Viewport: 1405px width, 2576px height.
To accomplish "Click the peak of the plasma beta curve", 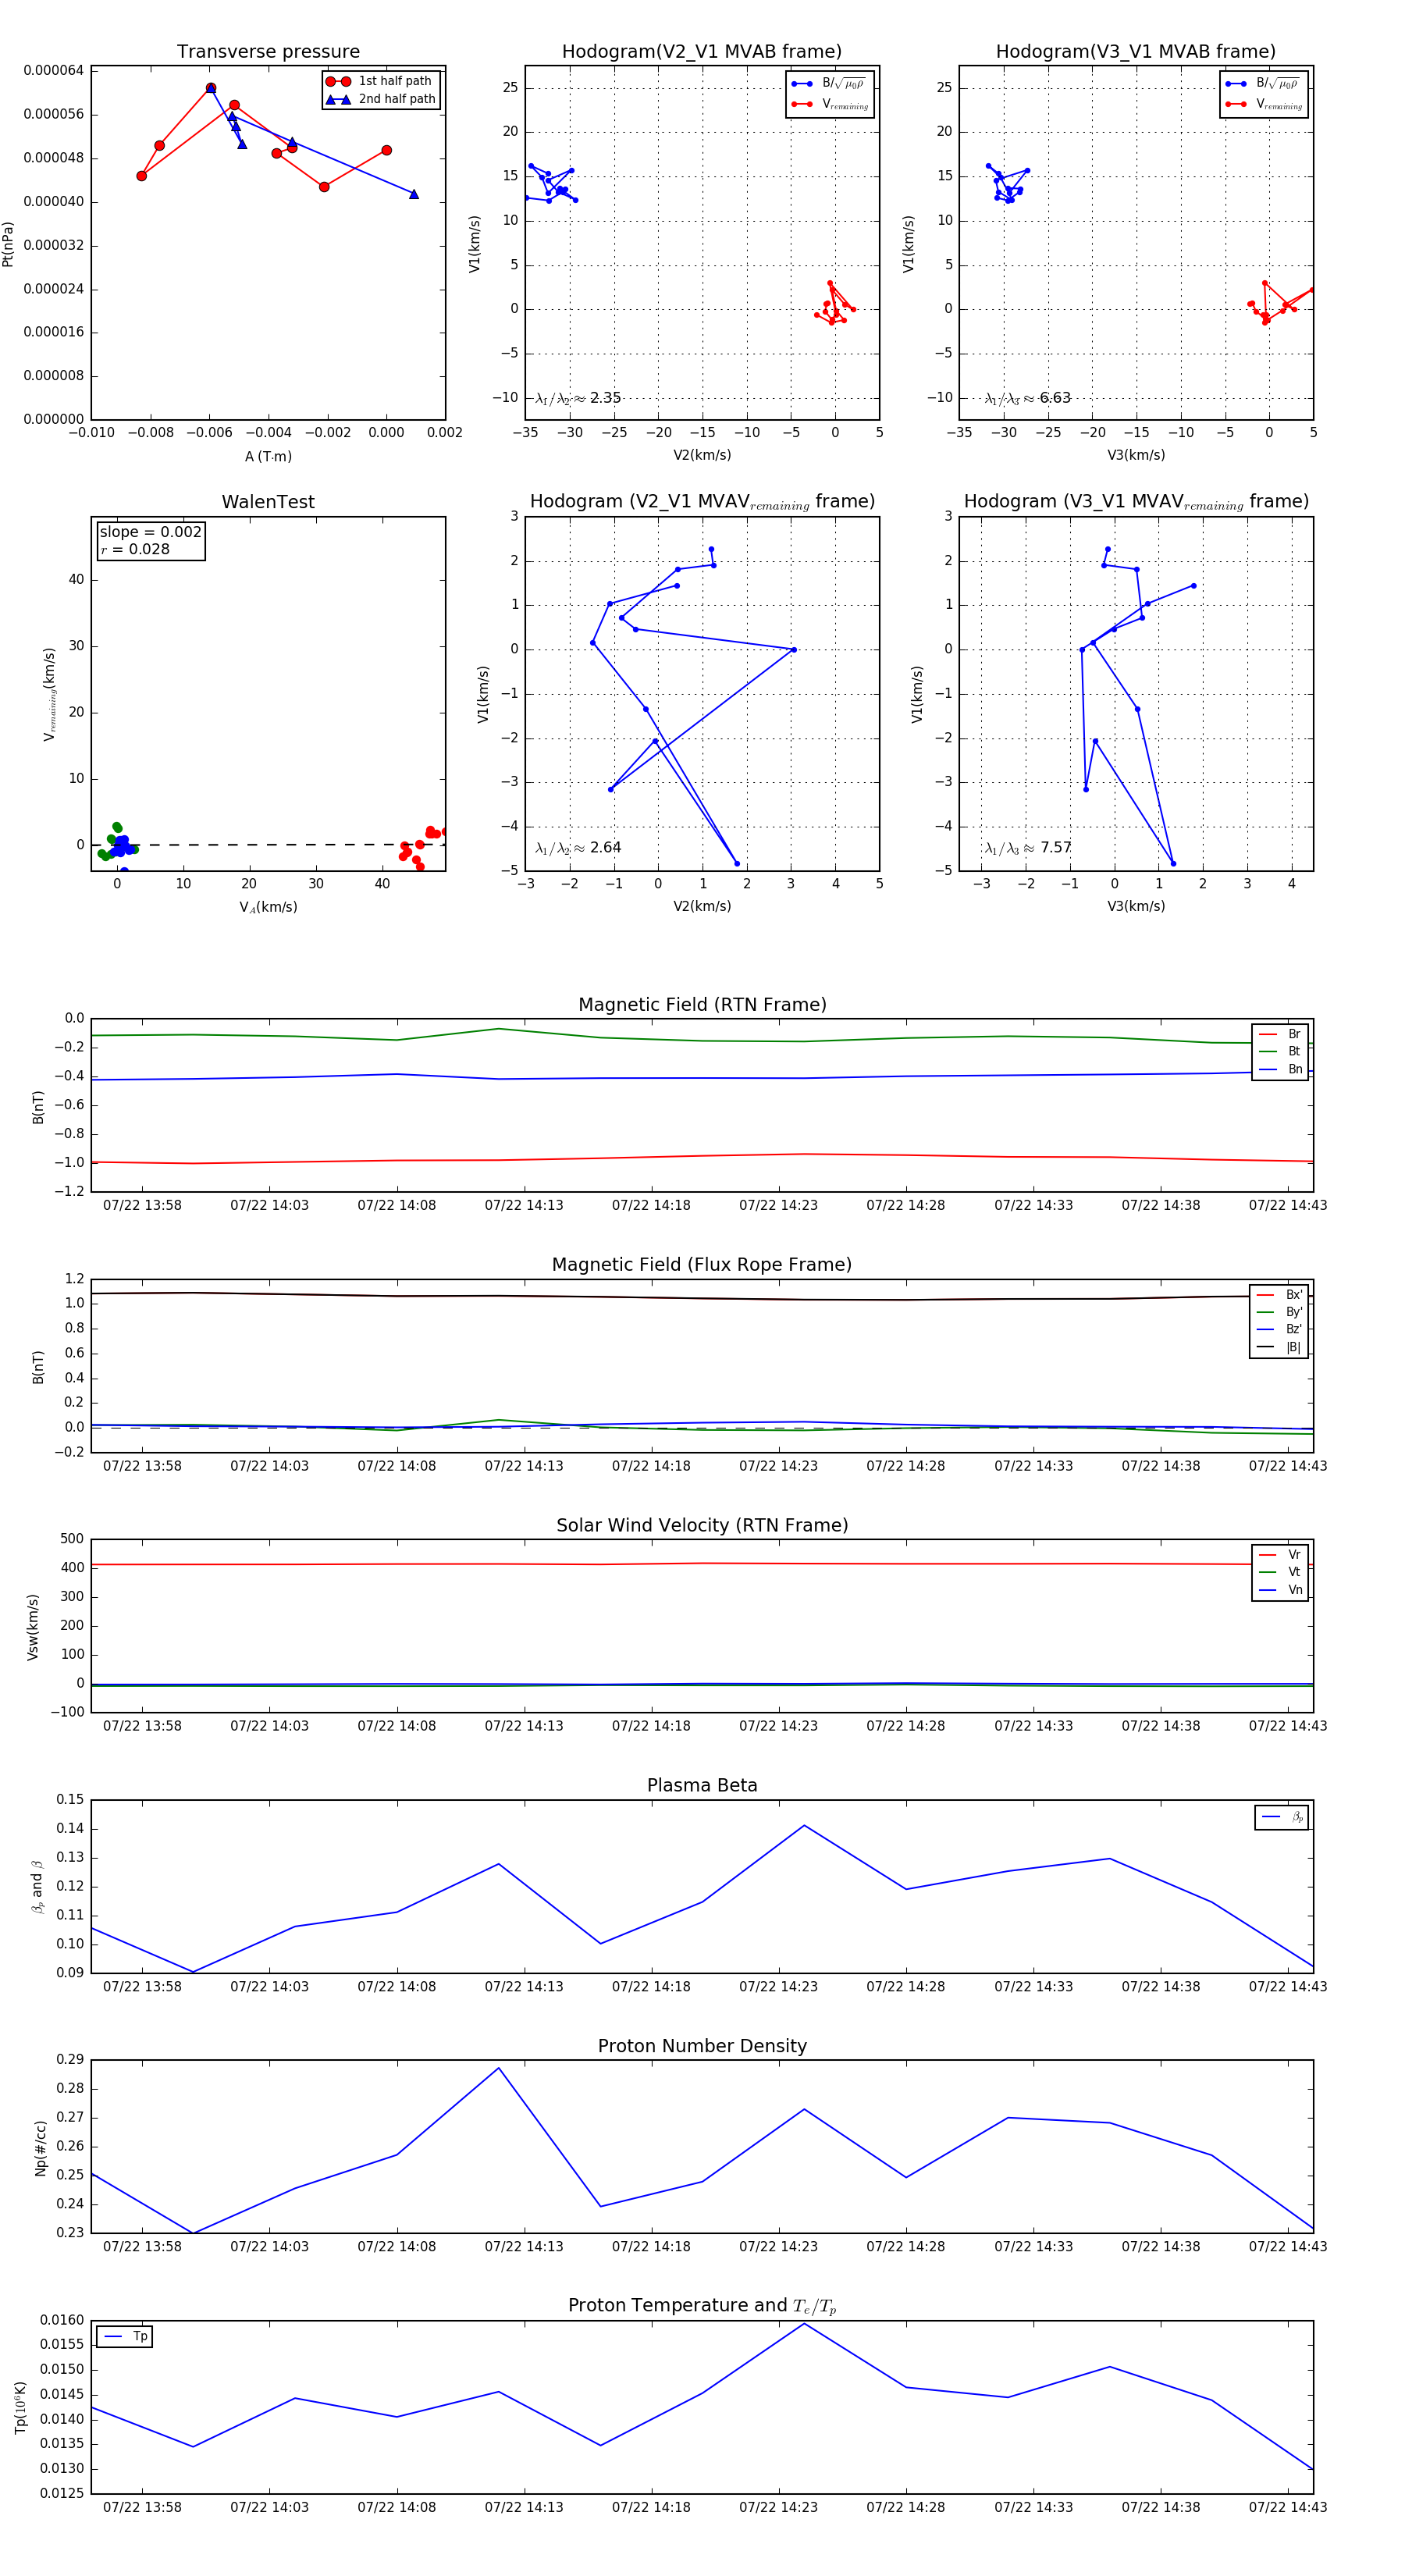I will coord(804,1825).
